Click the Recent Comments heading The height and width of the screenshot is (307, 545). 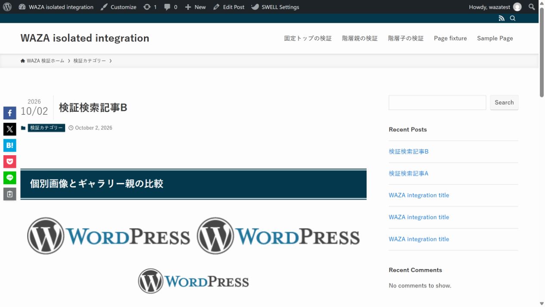[x=415, y=270]
